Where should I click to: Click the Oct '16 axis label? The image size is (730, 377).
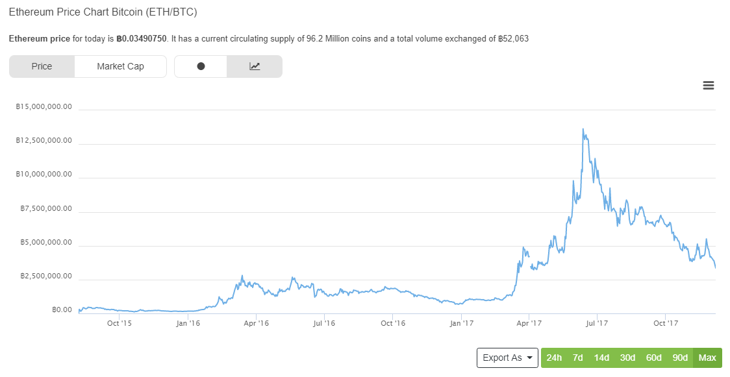coord(393,323)
